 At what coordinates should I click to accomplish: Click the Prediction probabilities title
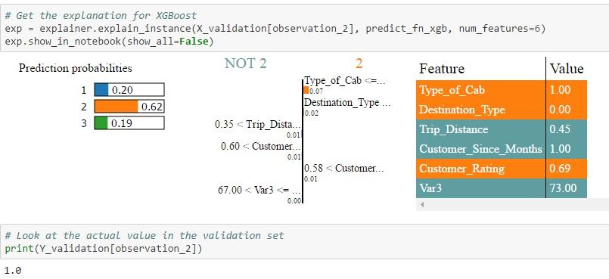pyautogui.click(x=76, y=68)
